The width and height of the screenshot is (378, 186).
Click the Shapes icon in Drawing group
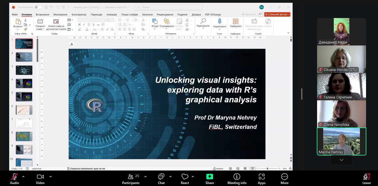(155, 22)
